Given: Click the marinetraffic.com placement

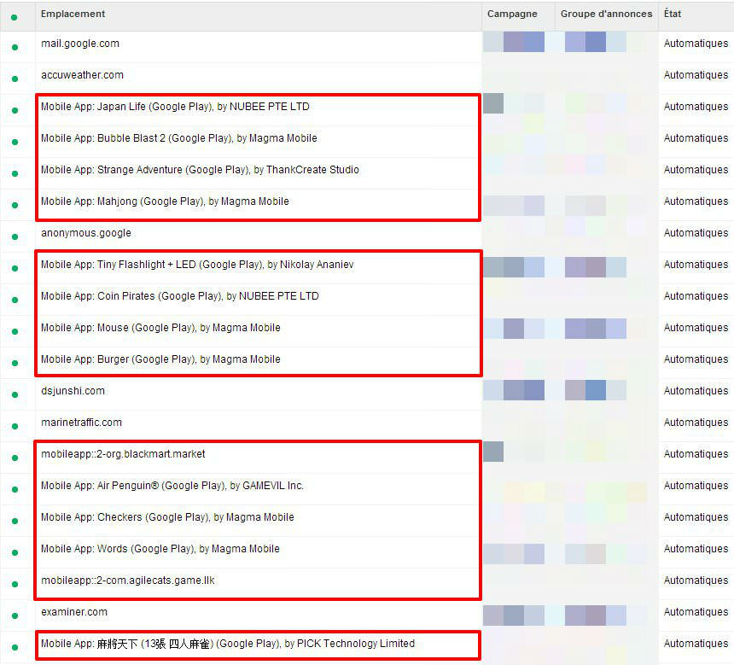Looking at the screenshot, I should tap(81, 423).
